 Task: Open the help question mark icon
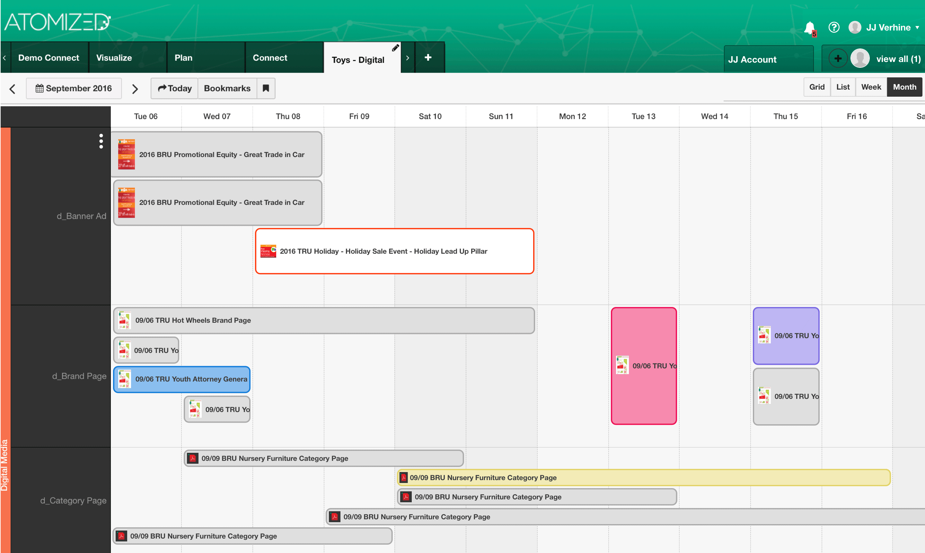(x=834, y=27)
